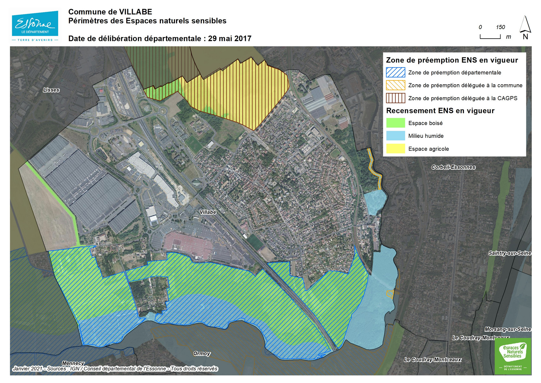
Task: Click 'Zone de préemption déléguée à la CAGPS' label
Action: coord(463,98)
